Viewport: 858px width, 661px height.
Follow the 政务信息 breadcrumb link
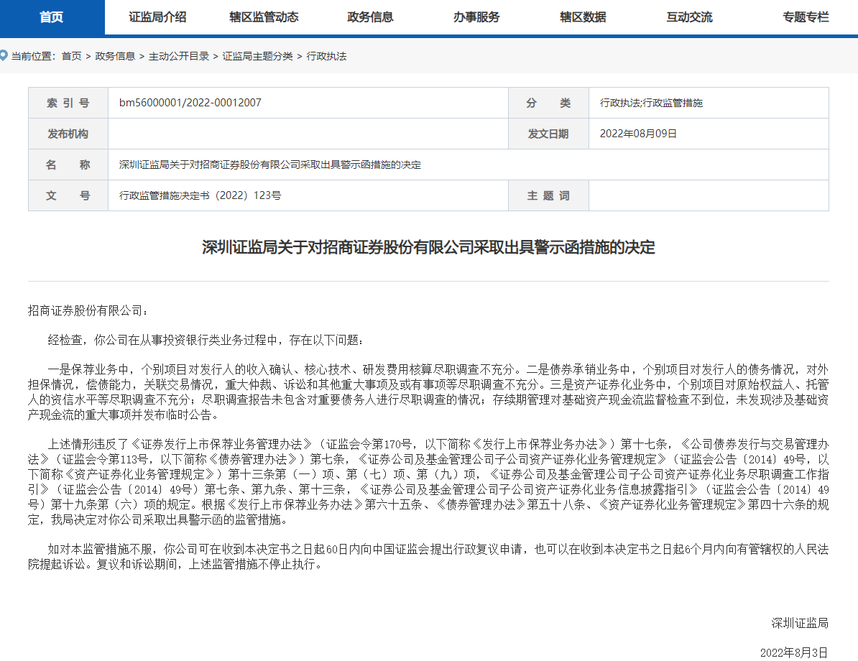[x=115, y=56]
